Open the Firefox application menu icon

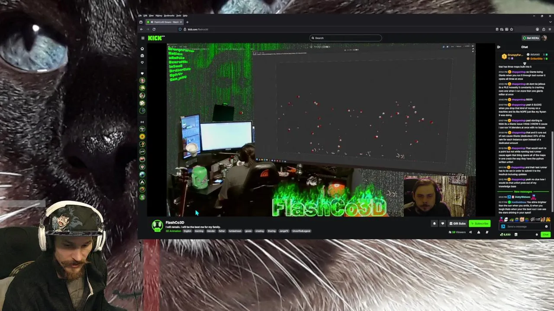pos(550,29)
